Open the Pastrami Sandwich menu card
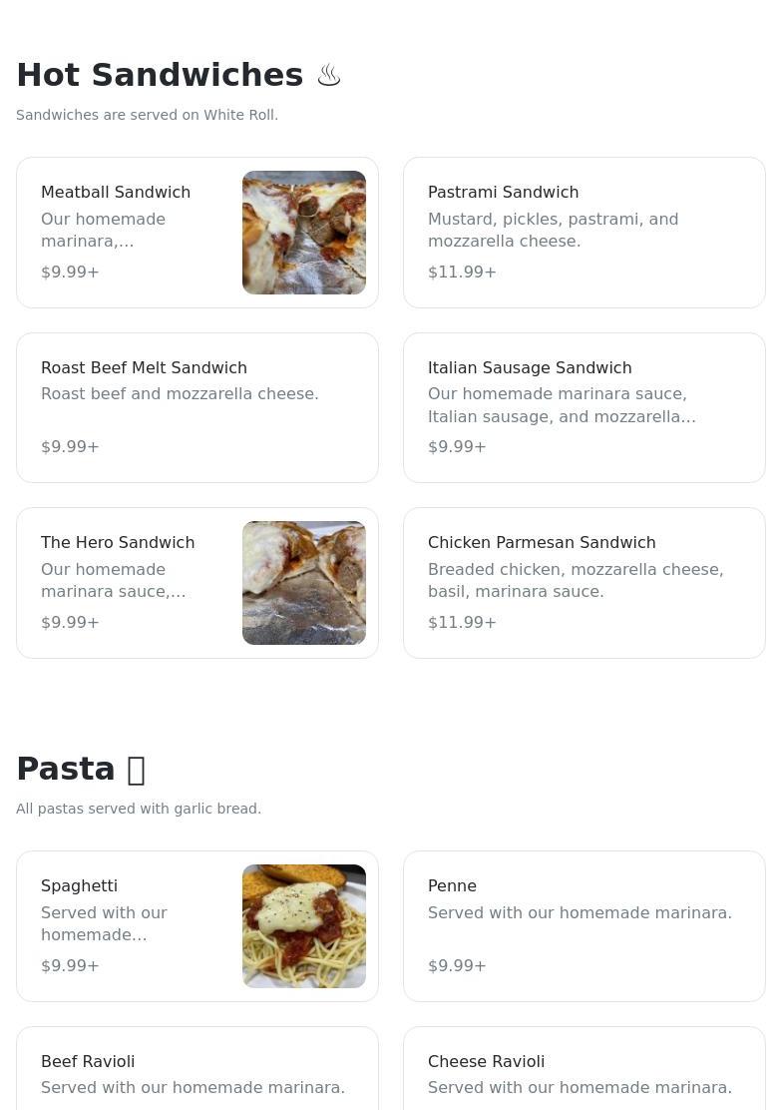 [x=584, y=233]
